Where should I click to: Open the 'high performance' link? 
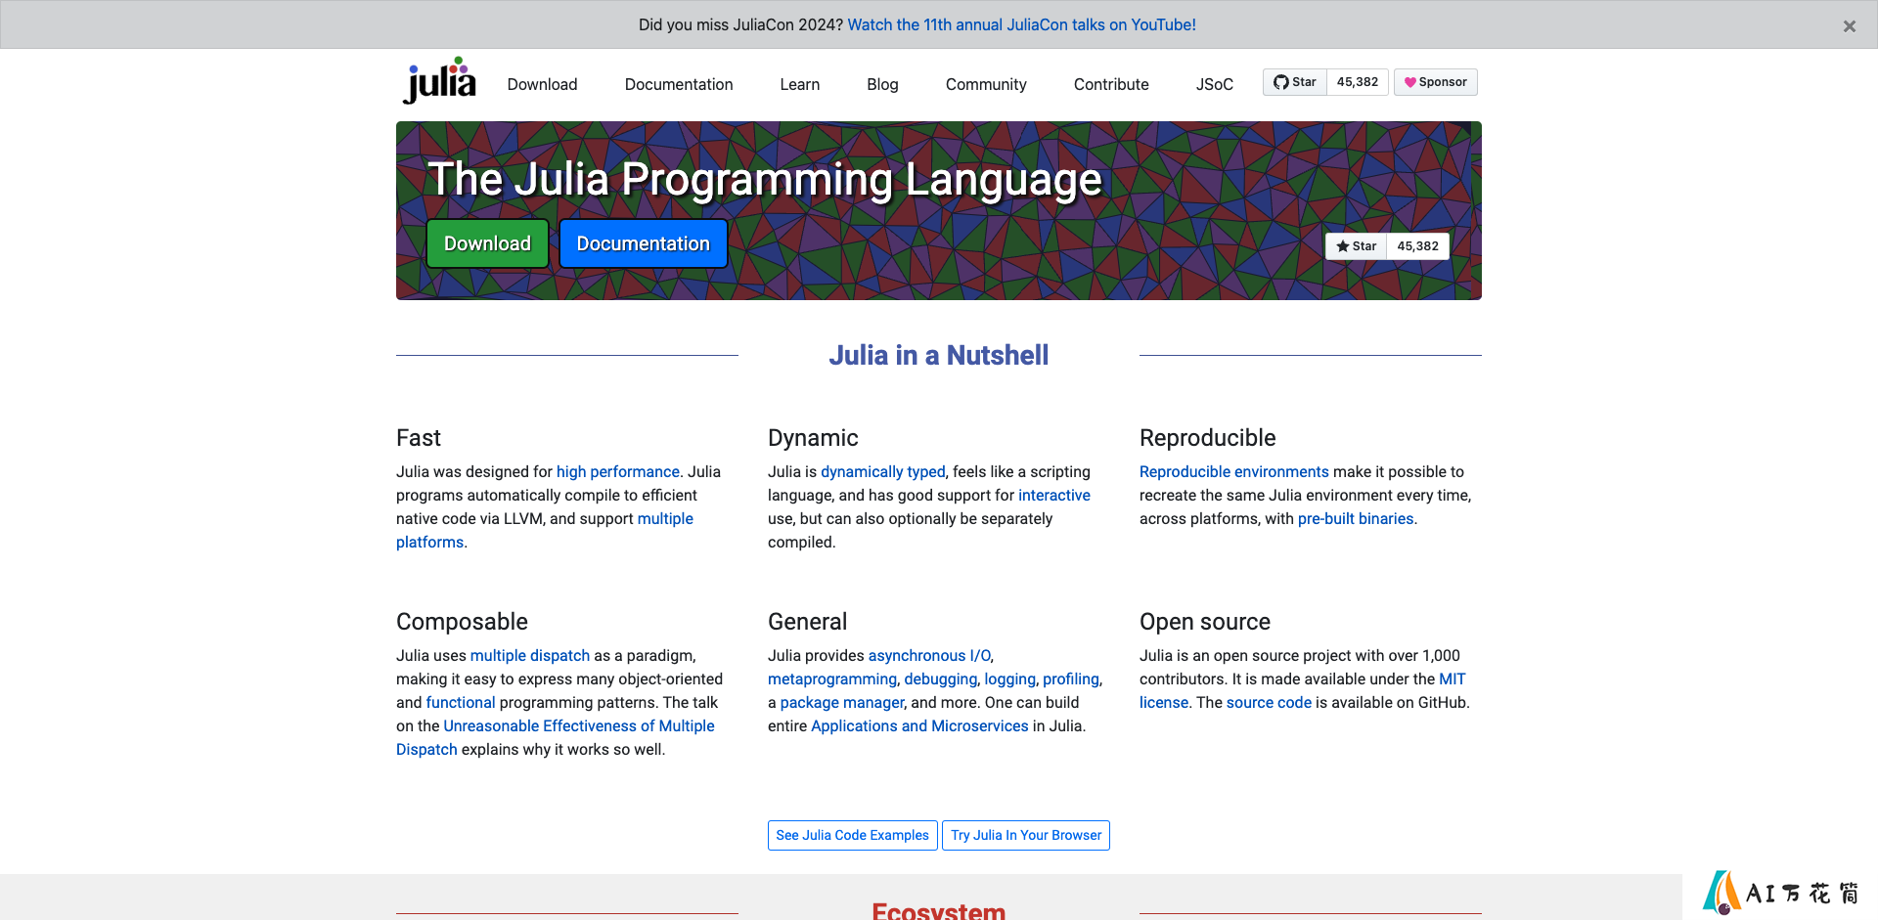click(618, 471)
